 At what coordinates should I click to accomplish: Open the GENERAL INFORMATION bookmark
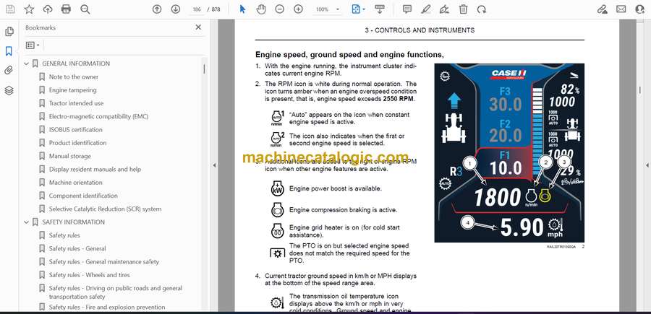click(x=76, y=64)
